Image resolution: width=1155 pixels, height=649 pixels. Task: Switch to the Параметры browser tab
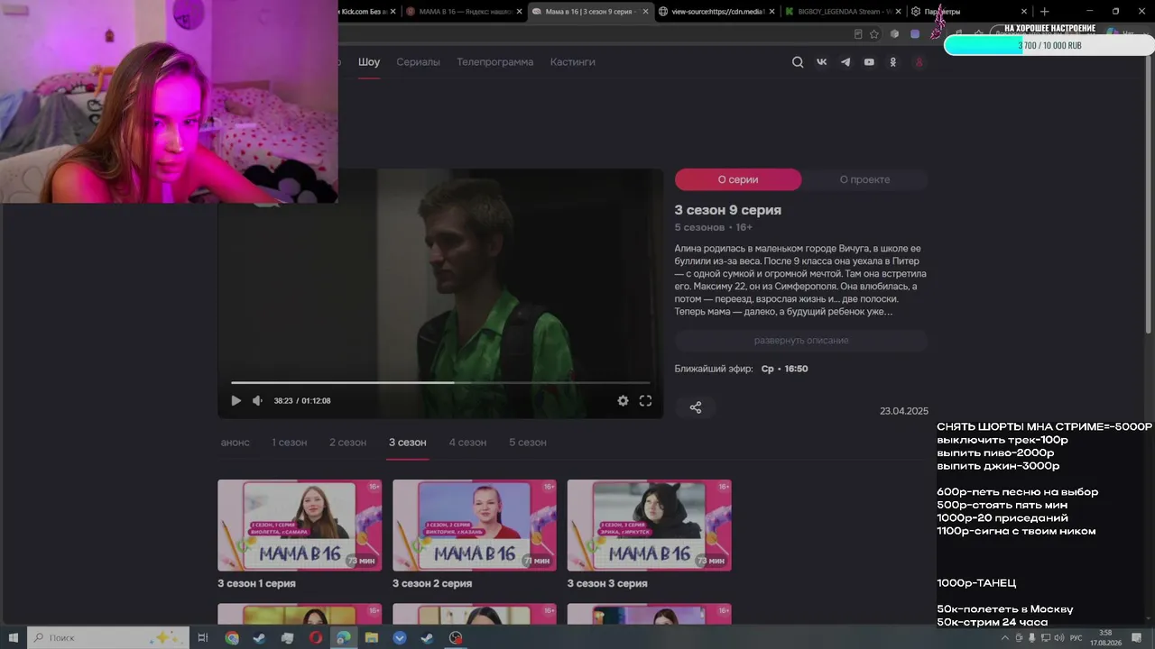[x=967, y=12]
